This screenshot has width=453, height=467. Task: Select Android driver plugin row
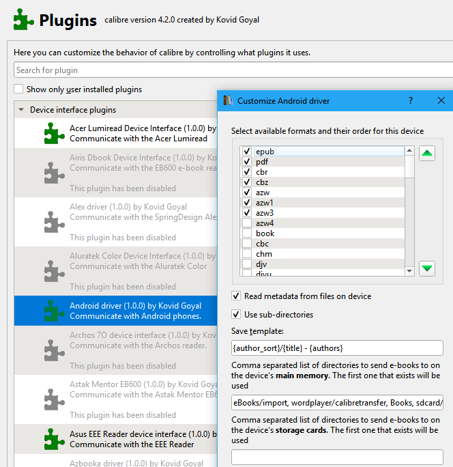(x=115, y=311)
